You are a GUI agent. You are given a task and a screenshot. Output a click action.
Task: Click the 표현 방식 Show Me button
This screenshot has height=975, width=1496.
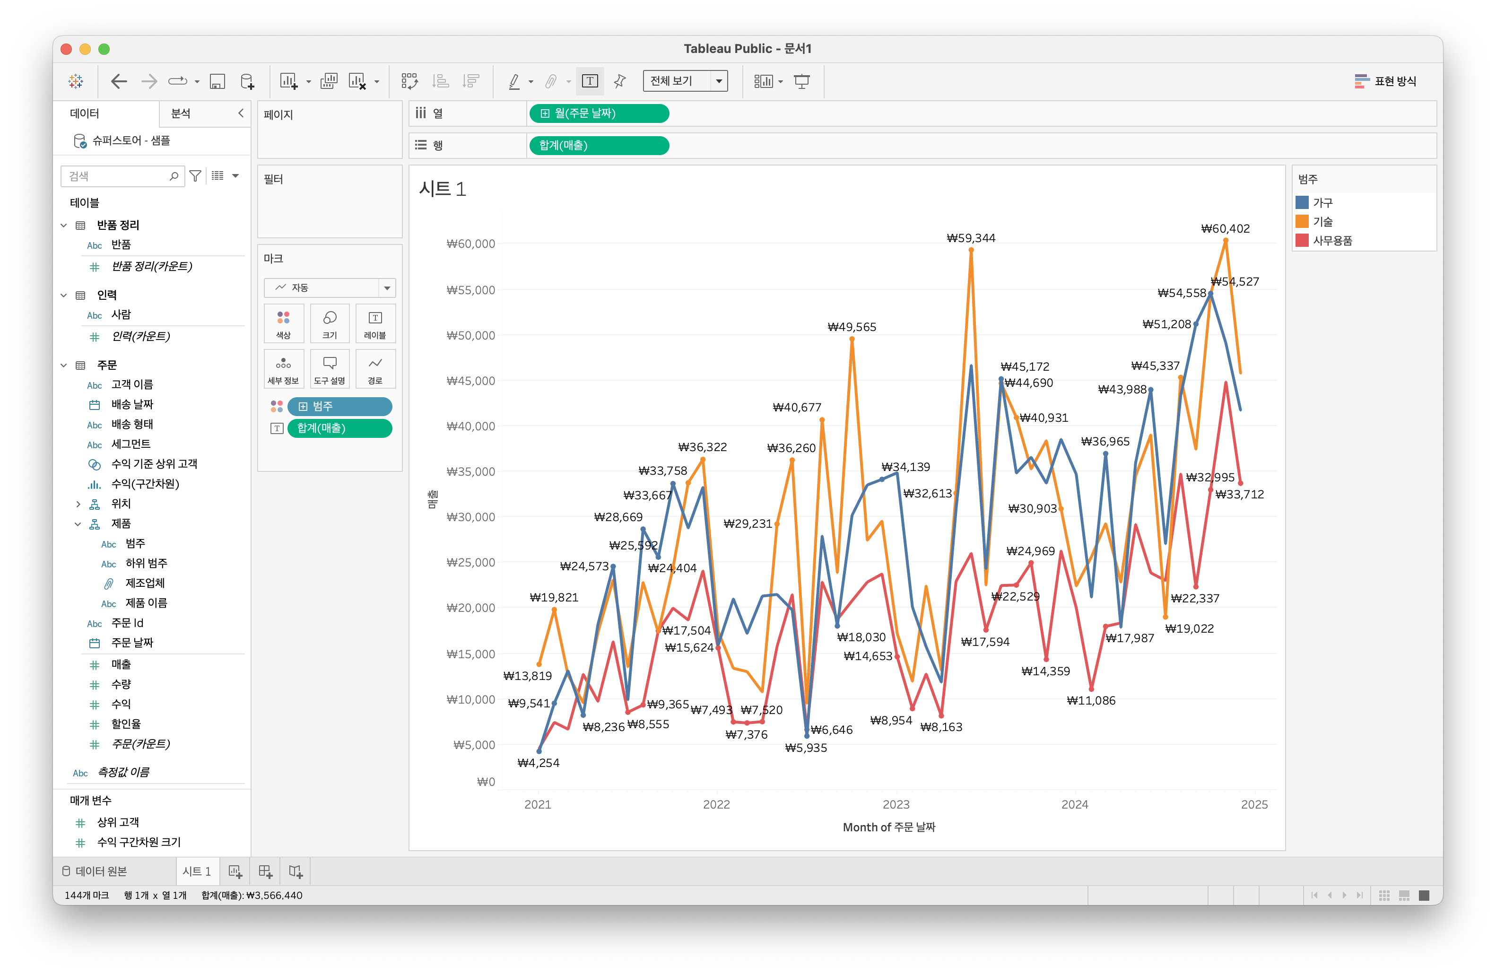point(1385,81)
